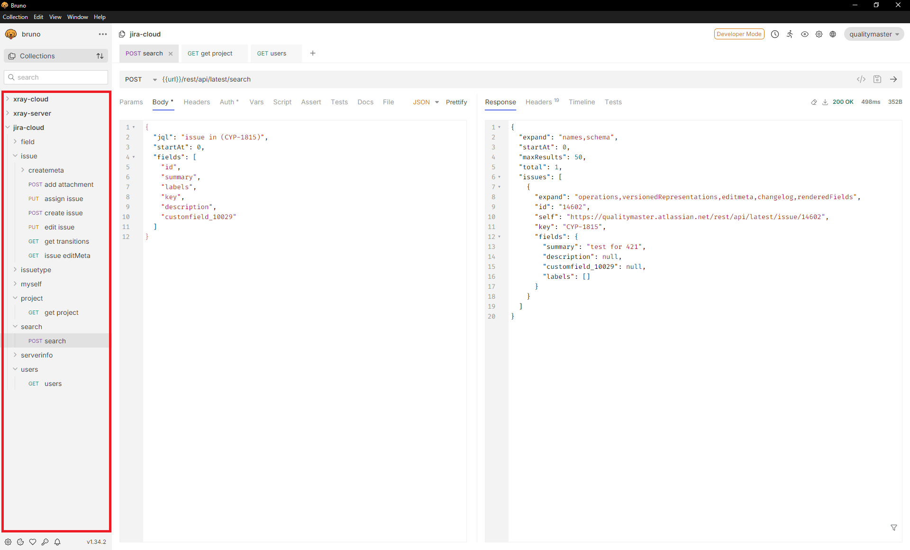Send the request with the arrow button
This screenshot has width=910, height=550.
(x=893, y=79)
